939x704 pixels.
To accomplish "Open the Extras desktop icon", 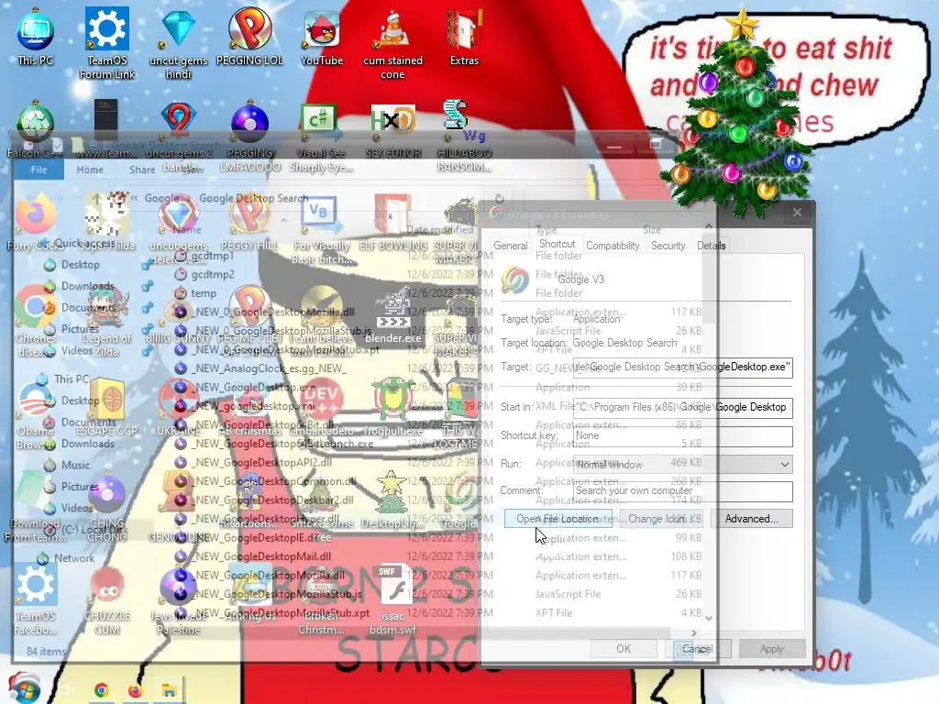I will 464,37.
